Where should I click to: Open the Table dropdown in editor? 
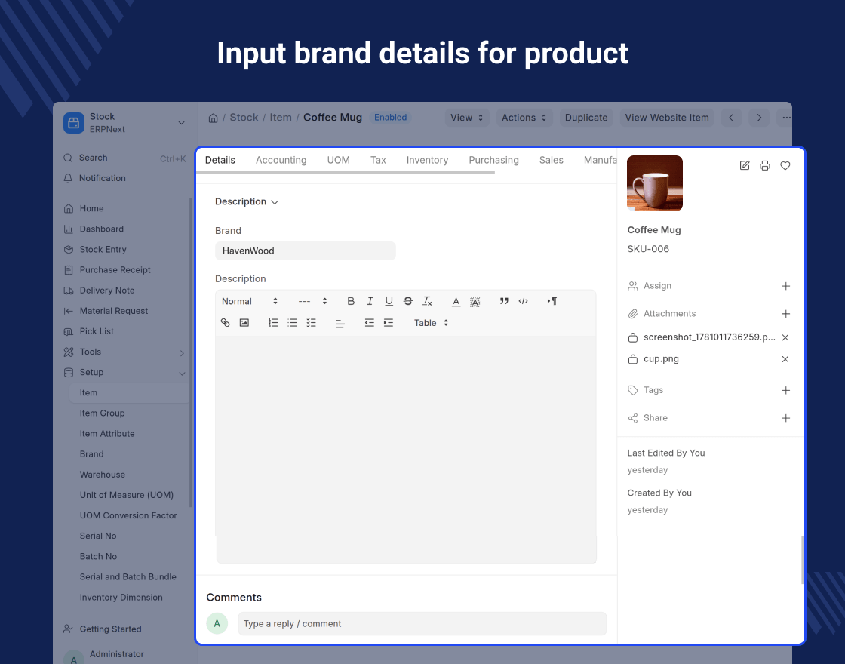point(431,323)
